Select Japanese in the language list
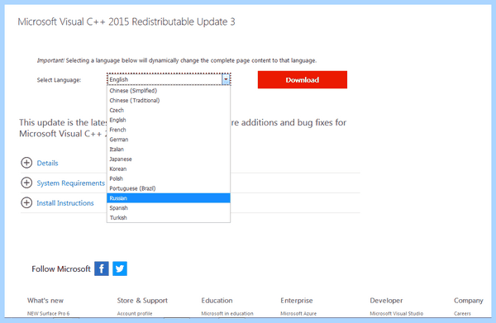The image size is (496, 323). pos(169,159)
